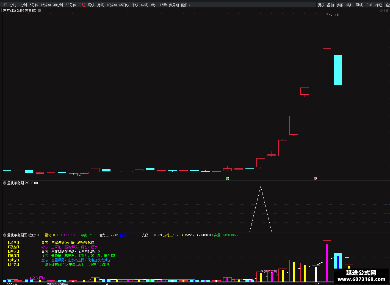Toggle the left sidebar panel icon
Screen dimensions: 390x285
(5, 5)
